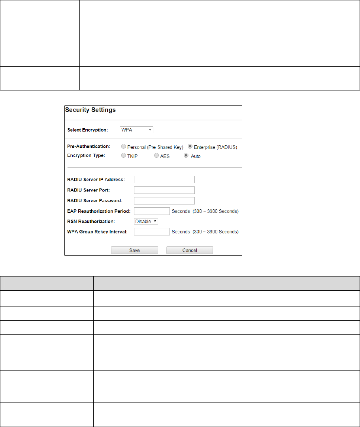Open the RSN Reauthorization Disable dropdown

(146, 221)
